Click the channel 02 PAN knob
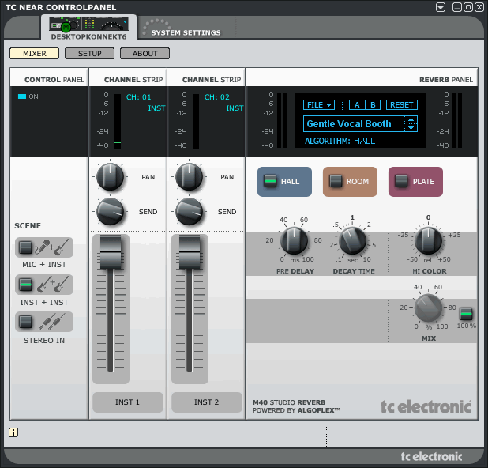 pyautogui.click(x=189, y=176)
